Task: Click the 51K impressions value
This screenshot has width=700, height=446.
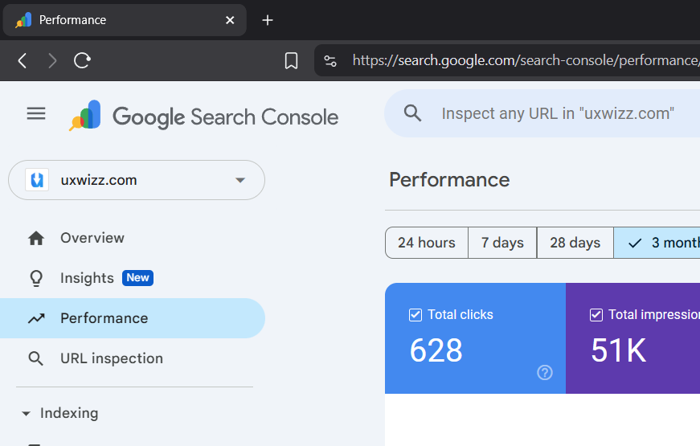Action: [619, 350]
